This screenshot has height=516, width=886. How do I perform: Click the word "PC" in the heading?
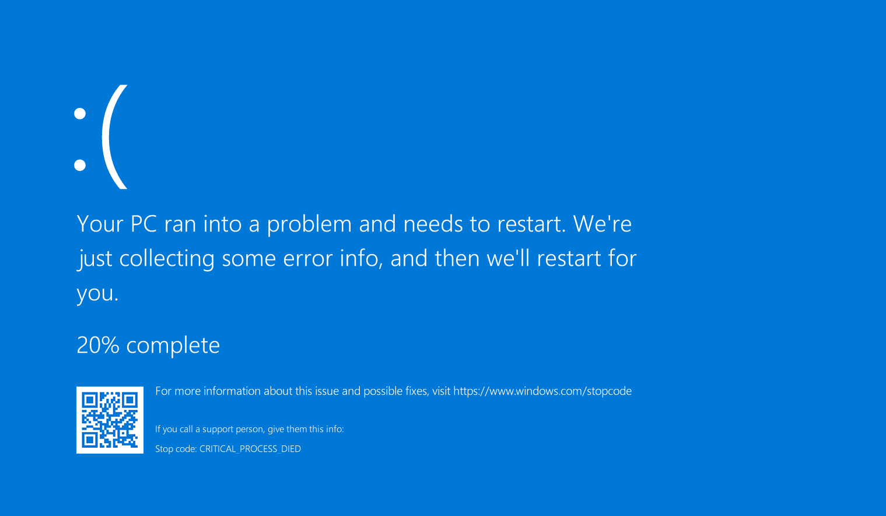143,224
